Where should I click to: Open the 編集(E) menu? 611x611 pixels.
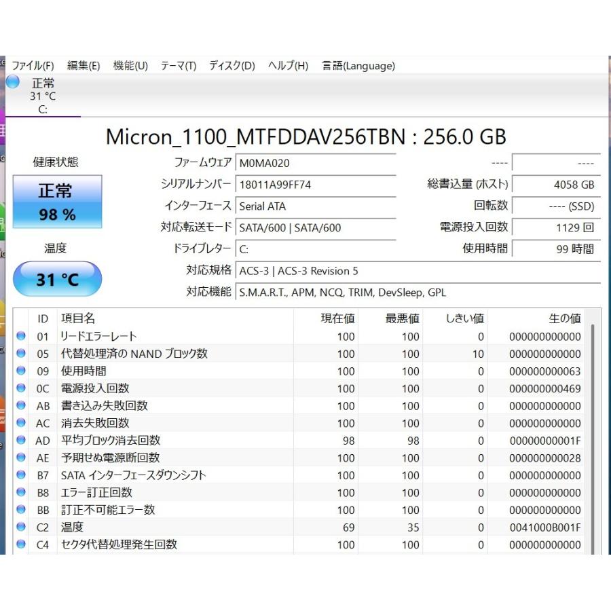point(84,66)
